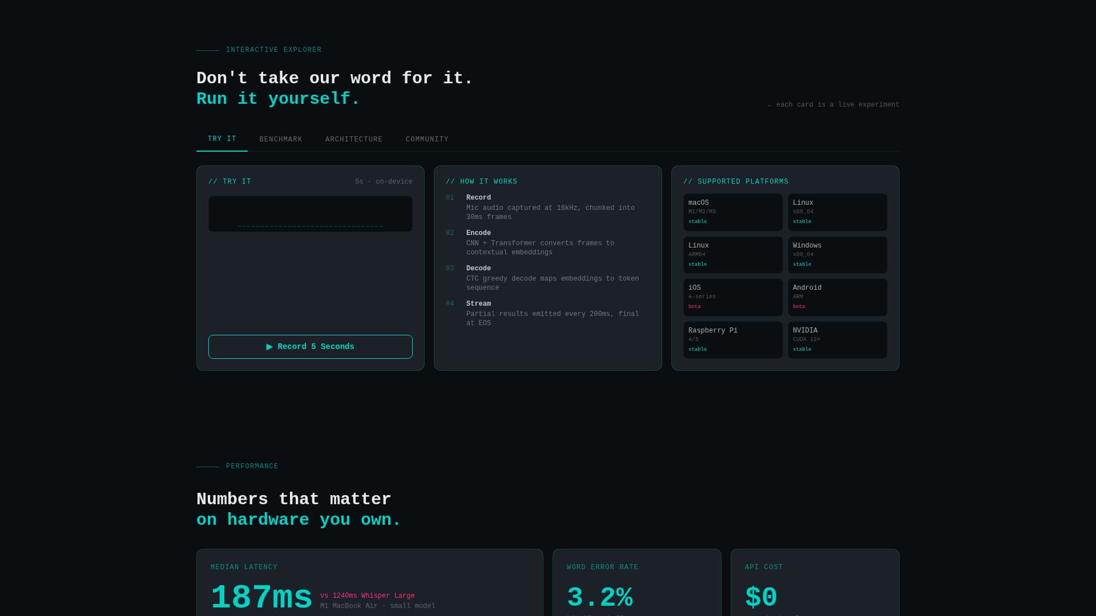Viewport: 1096px width, 616px height.
Task: Switch to the TRY IT tab
Action: pyautogui.click(x=222, y=139)
